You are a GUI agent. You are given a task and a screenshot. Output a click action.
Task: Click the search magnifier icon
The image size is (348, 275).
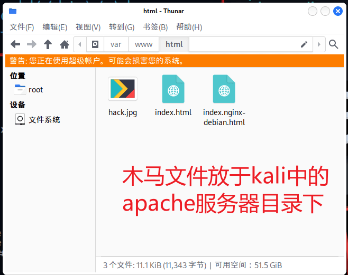click(334, 44)
